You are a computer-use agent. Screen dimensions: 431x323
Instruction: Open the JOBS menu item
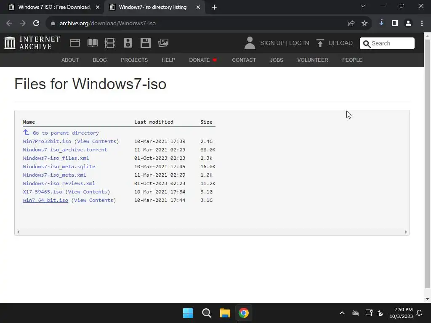coord(277,60)
